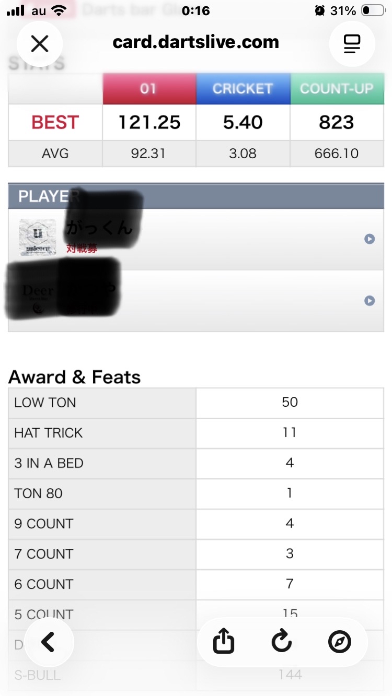Image resolution: width=392 pixels, height=696 pixels.
Task: Select the CRICKET stats column header
Action: (243, 89)
